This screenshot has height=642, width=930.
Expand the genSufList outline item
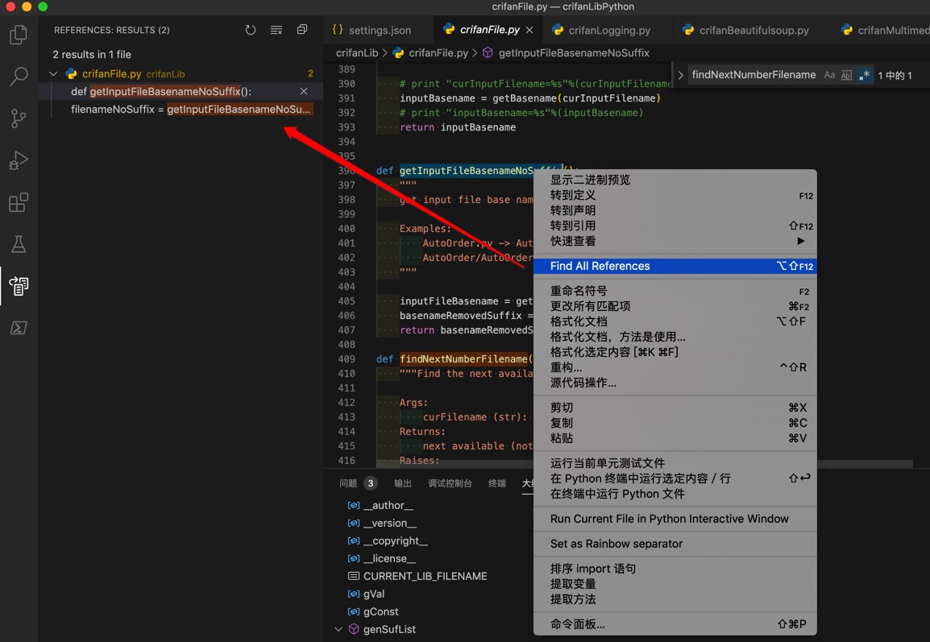coord(338,629)
